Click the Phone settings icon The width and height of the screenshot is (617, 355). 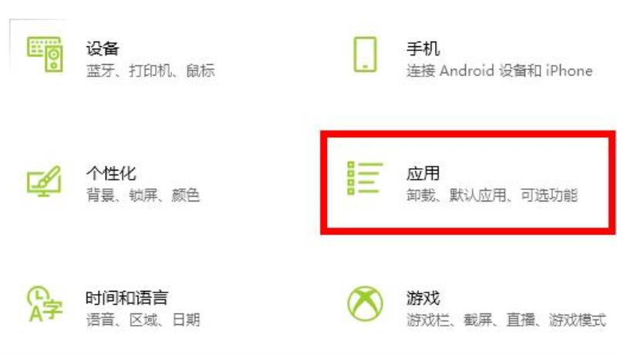pos(365,54)
